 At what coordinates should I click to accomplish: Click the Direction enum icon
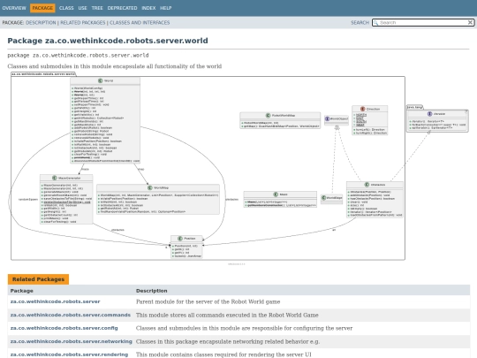point(363,109)
